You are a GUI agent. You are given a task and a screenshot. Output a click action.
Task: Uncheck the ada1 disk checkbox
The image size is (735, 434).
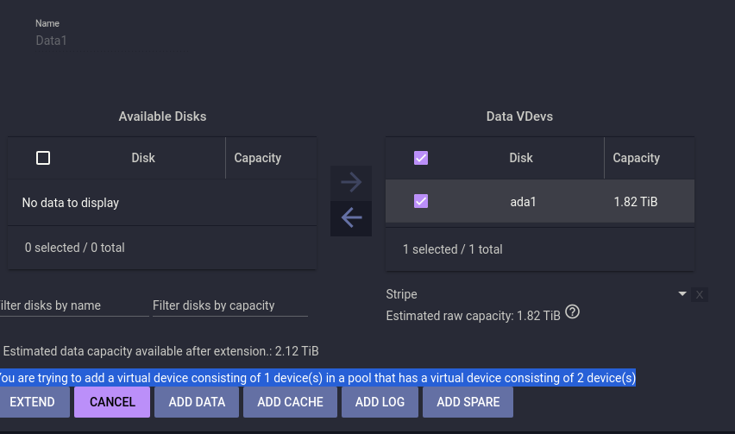click(421, 201)
